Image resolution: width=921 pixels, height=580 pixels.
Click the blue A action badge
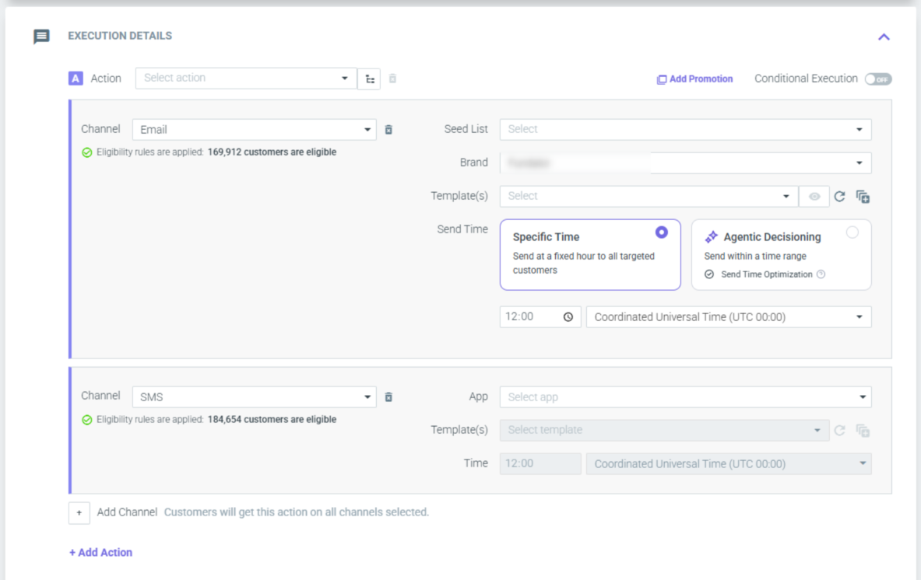click(x=76, y=79)
